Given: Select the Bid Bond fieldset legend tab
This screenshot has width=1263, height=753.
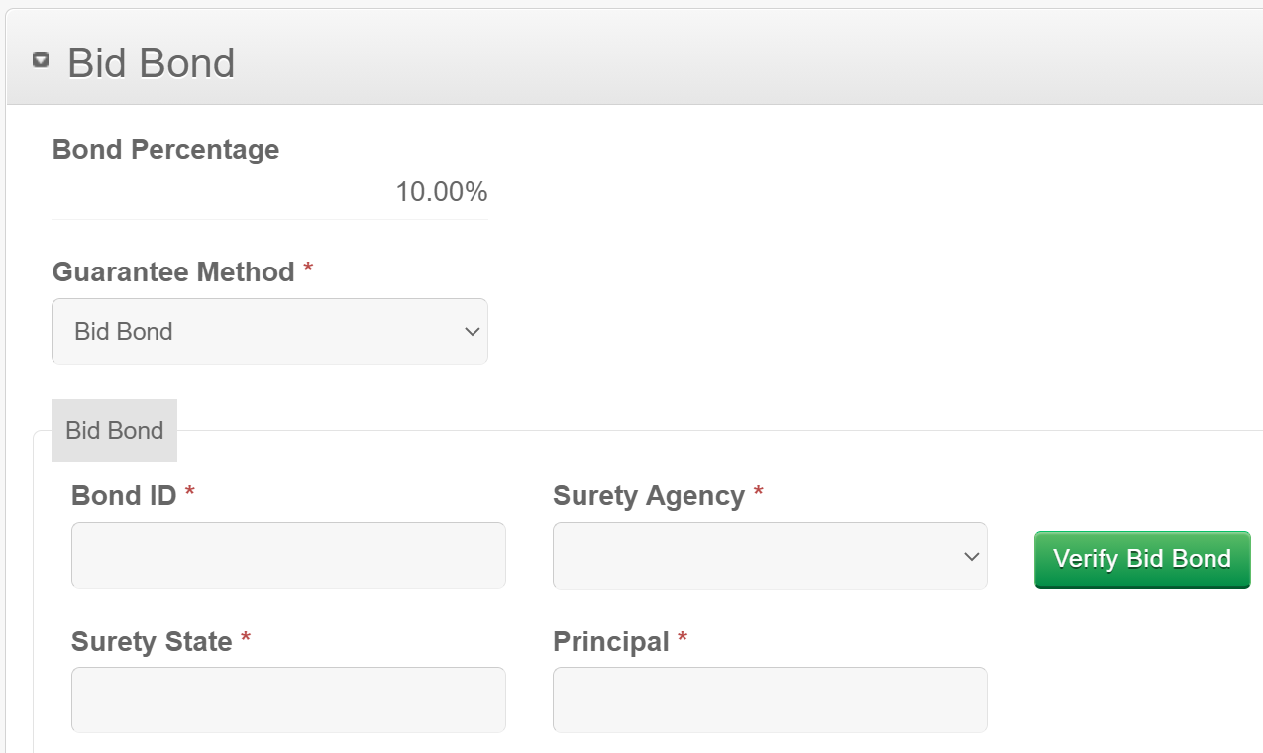Looking at the screenshot, I should 114,431.
